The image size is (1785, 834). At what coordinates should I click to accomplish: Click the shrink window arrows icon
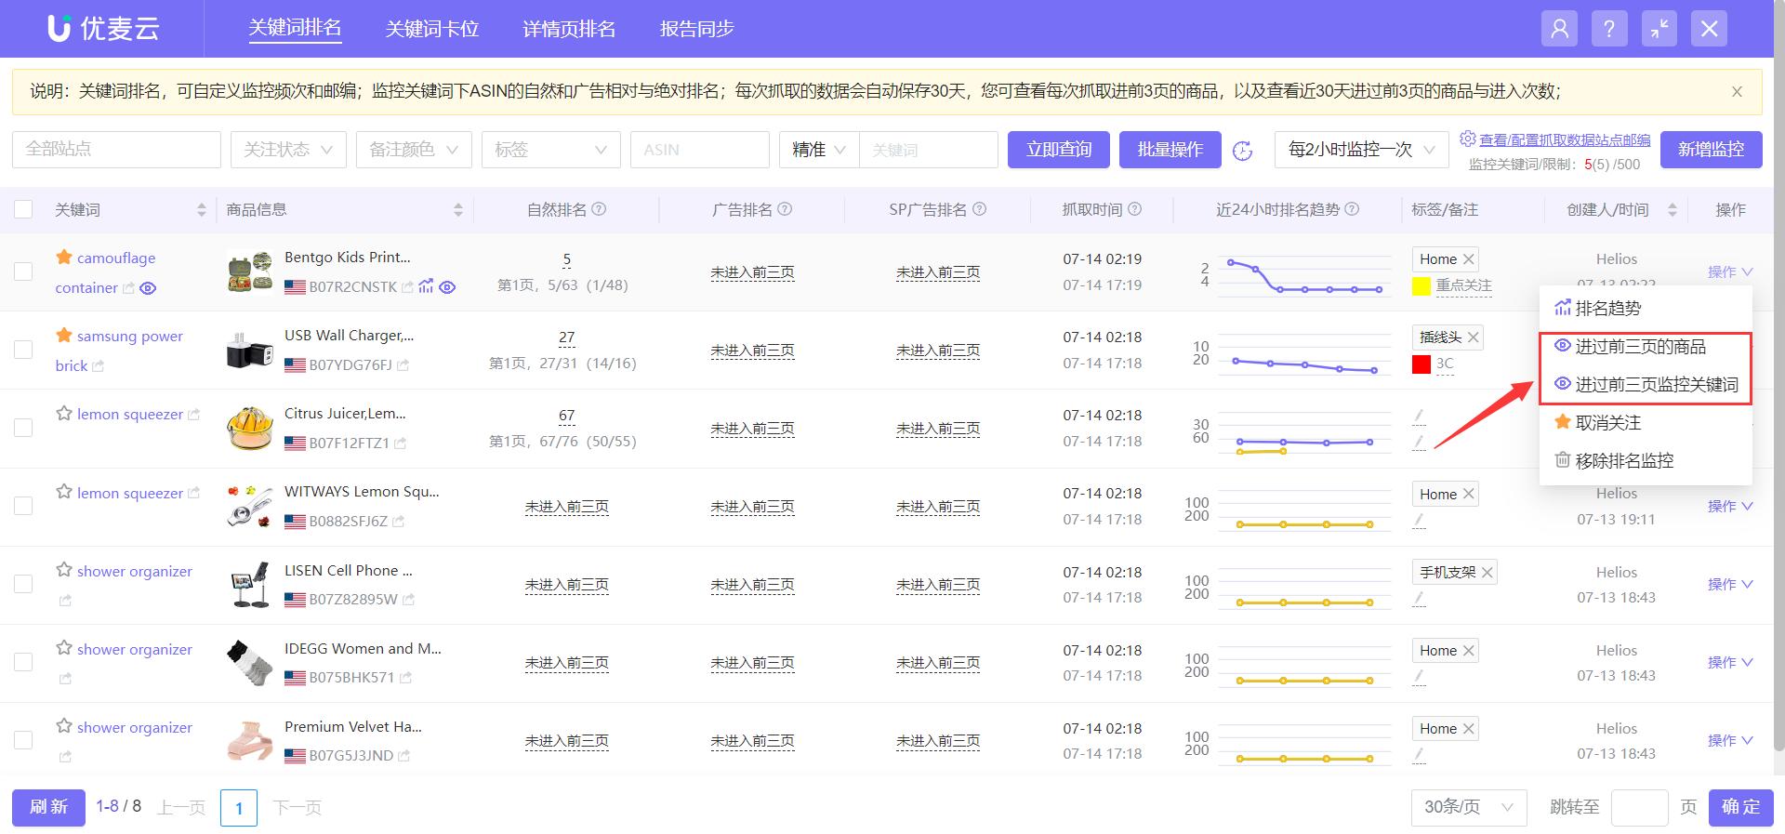(x=1659, y=29)
